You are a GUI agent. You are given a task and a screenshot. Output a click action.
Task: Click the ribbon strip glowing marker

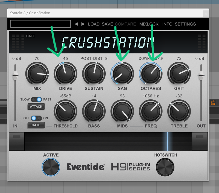167,142
